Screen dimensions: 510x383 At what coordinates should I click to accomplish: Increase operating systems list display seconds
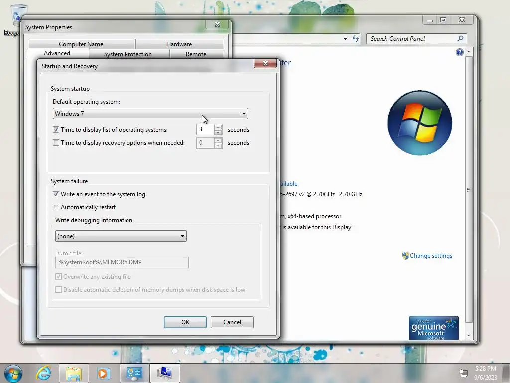[218, 127]
